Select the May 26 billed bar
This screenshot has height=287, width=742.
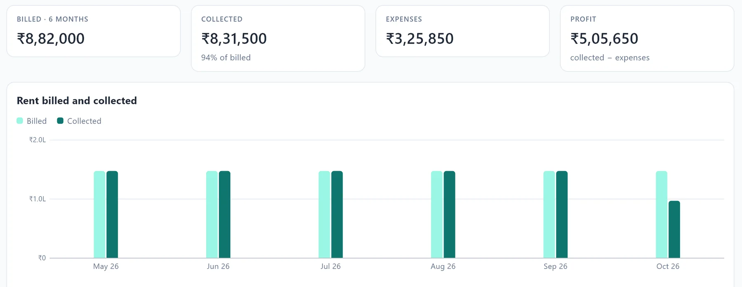pyautogui.click(x=99, y=215)
